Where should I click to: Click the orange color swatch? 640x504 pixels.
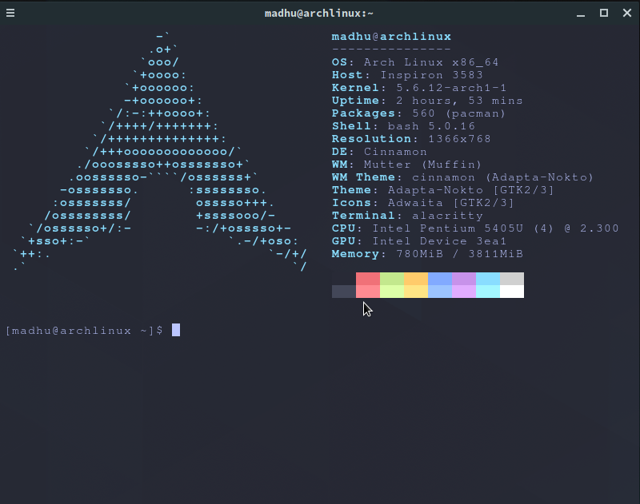coord(416,285)
